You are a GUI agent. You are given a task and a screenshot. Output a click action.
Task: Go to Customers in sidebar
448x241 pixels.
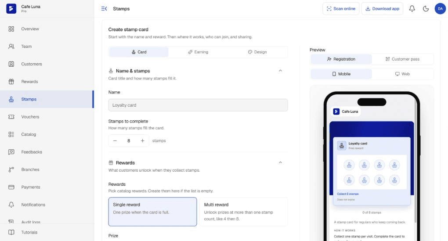(47, 64)
